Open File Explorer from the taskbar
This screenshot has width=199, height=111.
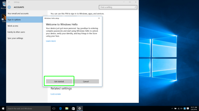[x=67, y=108]
